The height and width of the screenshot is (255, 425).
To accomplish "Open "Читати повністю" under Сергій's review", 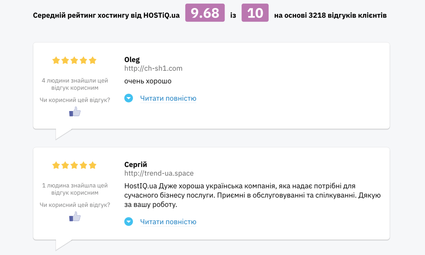I will tap(168, 222).
